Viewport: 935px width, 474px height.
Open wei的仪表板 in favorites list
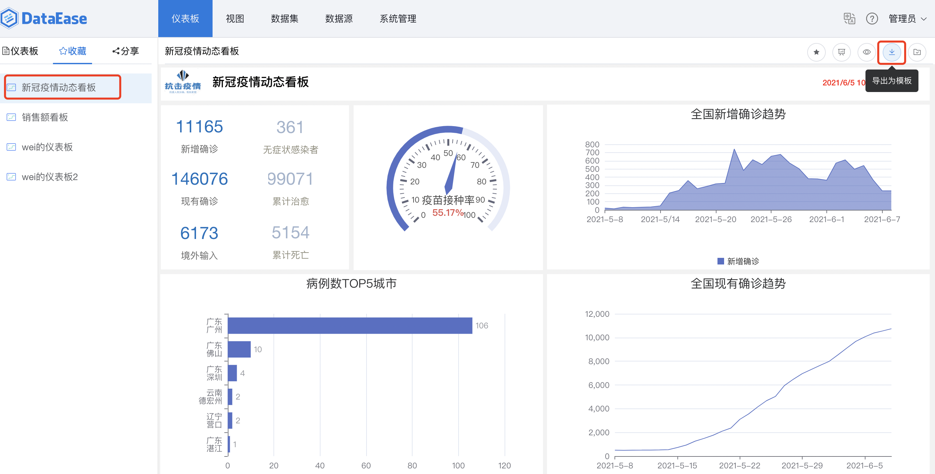click(x=76, y=147)
